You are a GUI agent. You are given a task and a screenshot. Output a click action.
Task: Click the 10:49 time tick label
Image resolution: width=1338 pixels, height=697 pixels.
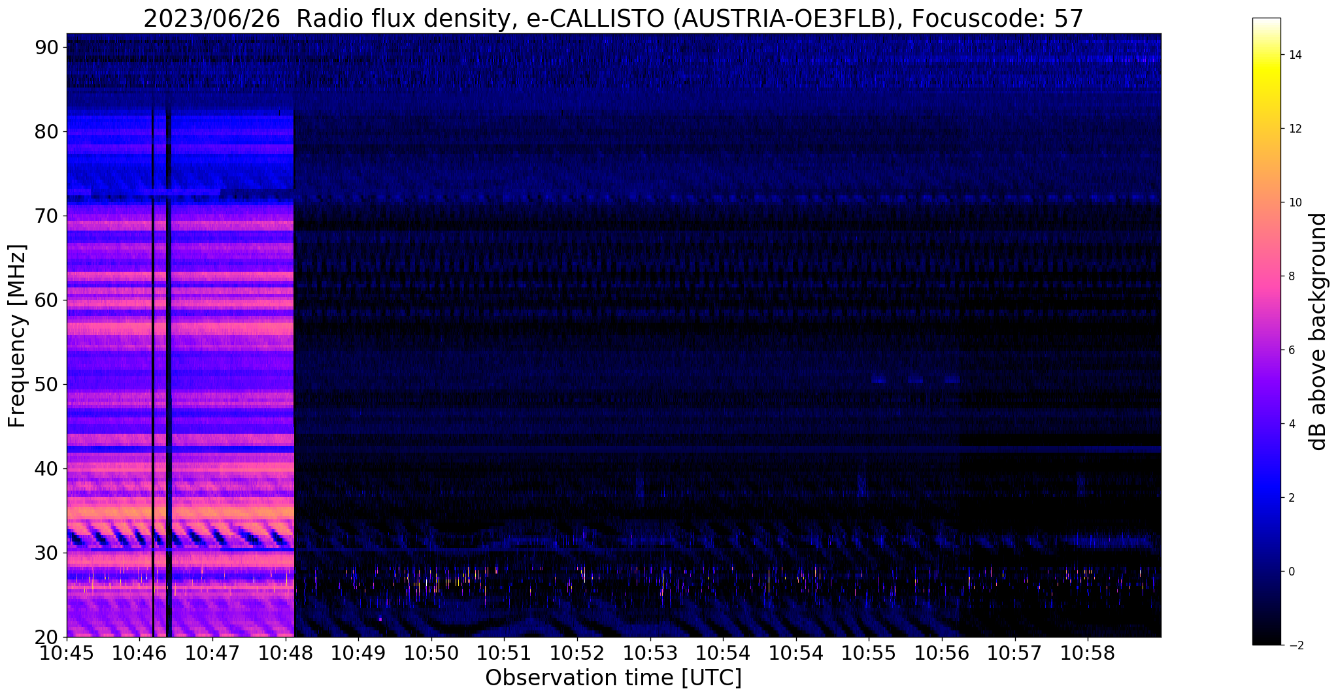(358, 654)
